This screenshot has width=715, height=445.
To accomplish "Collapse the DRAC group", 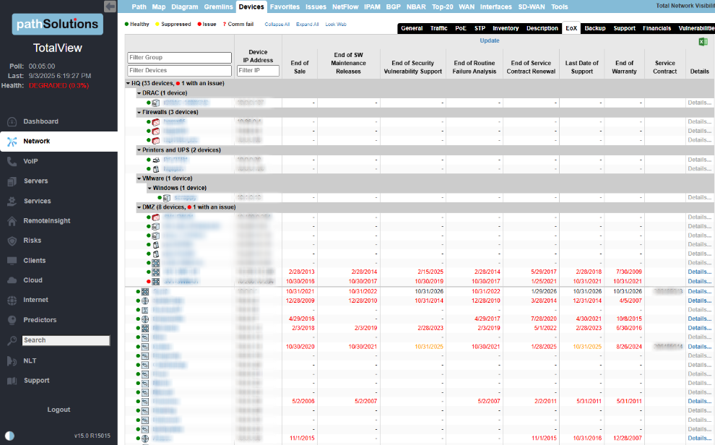I will (x=139, y=93).
